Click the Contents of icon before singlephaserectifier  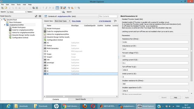pos(46,16)
